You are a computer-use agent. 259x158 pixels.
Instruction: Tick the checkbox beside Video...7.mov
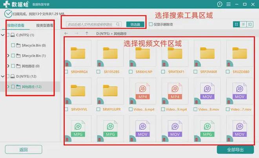coord(228,109)
